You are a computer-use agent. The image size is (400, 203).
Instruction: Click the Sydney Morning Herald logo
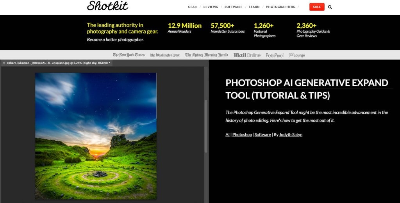coord(206,55)
